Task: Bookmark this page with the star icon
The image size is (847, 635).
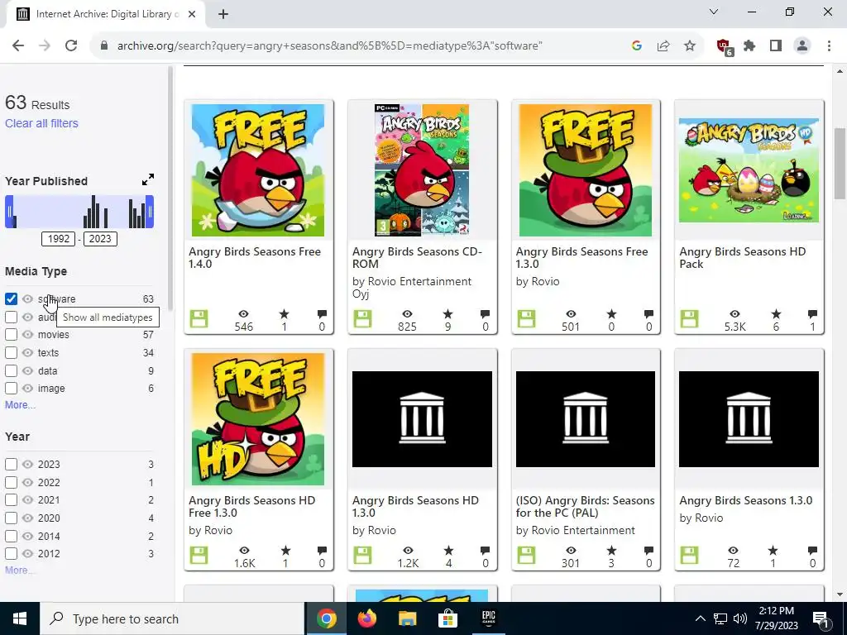Action: (690, 46)
